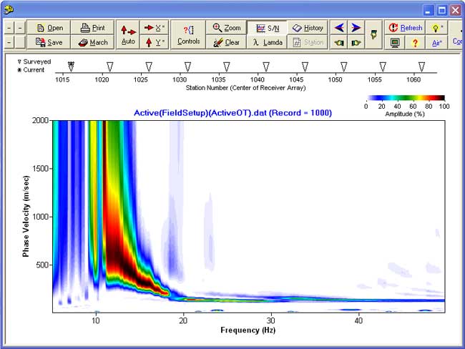Go to next record with blue right arrow
Image resolution: width=465 pixels, height=349 pixels.
point(356,28)
